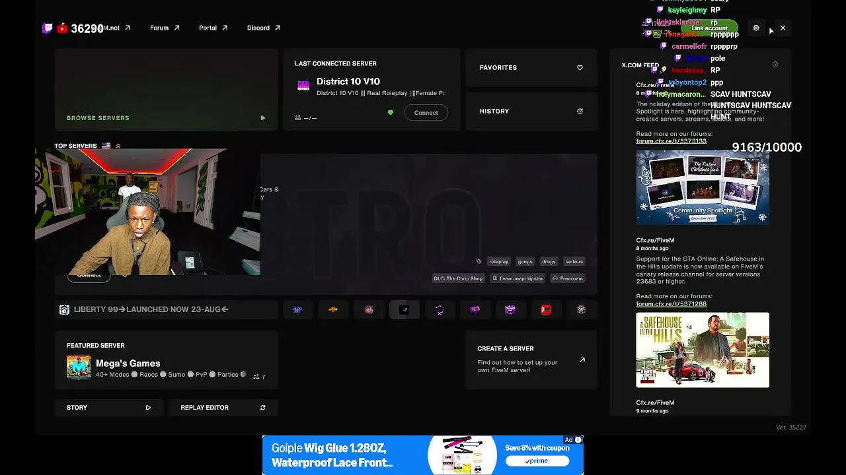Click the orange server icon in the top servers row
846x475 pixels.
pos(333,309)
